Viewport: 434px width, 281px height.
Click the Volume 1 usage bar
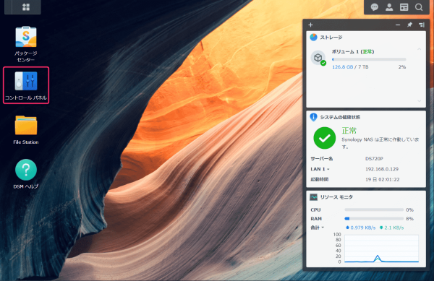[x=369, y=59]
